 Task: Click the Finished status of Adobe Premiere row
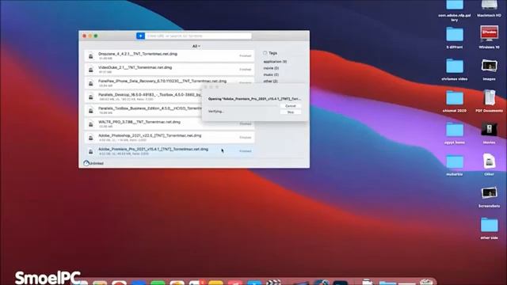245,151
